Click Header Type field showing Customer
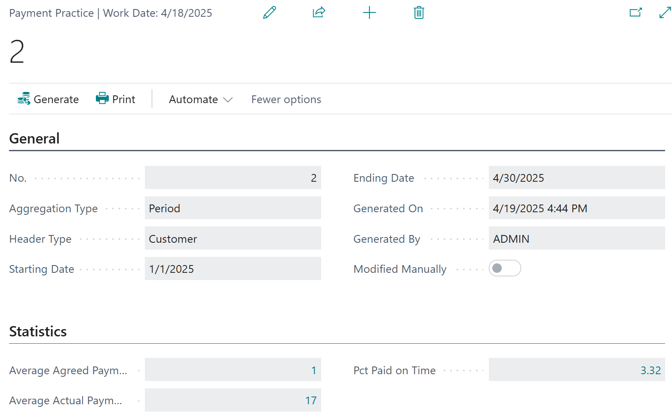 [233, 238]
